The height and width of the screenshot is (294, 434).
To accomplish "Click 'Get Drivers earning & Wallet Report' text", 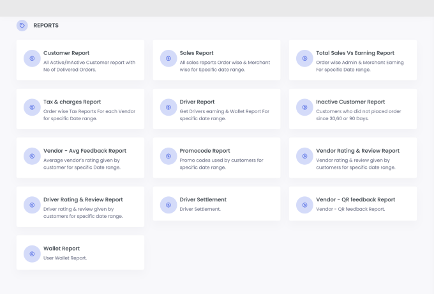I will pos(225,114).
